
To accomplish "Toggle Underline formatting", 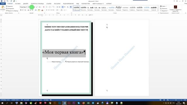I will tap(25, 10).
